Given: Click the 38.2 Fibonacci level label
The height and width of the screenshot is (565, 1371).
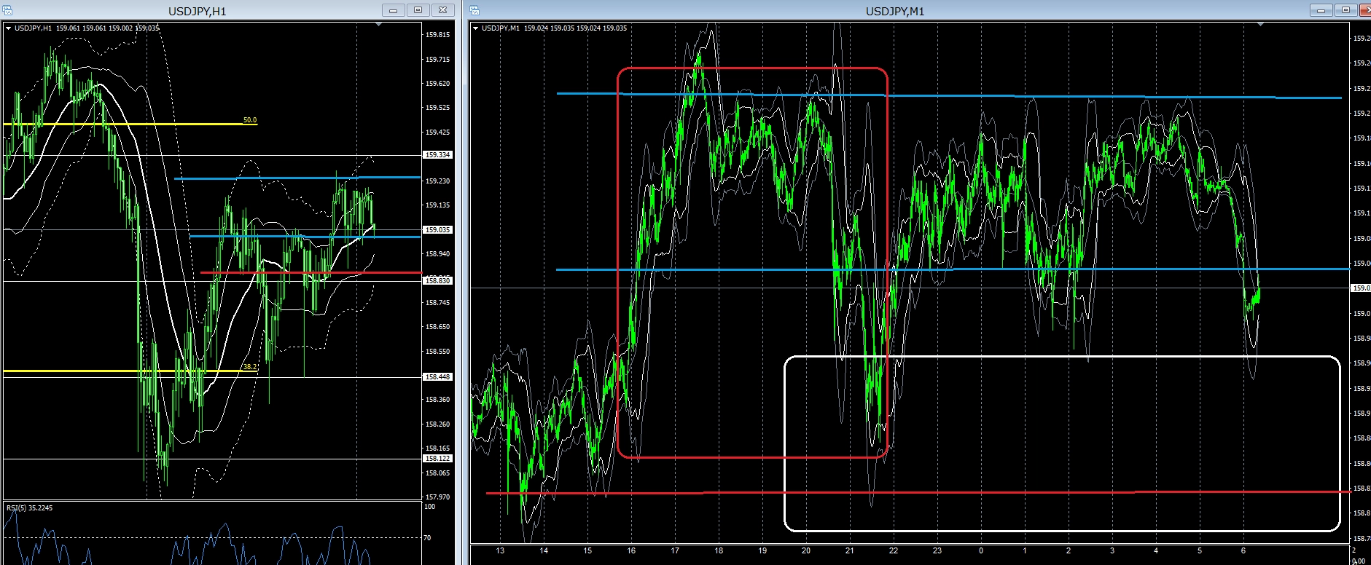Looking at the screenshot, I should coord(250,367).
